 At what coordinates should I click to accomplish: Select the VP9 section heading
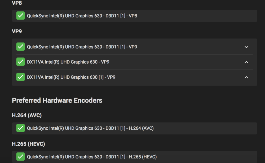pos(17,31)
